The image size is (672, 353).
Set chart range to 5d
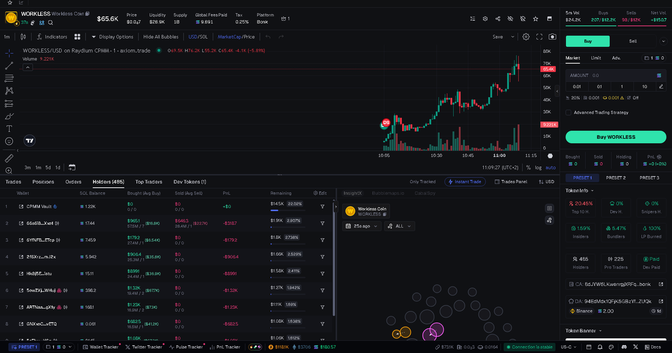coord(48,167)
